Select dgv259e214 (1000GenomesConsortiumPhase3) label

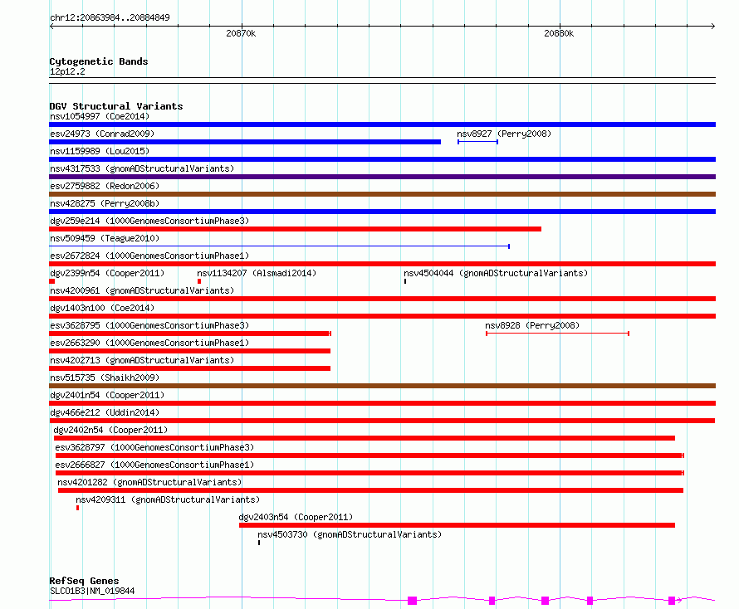[x=149, y=221]
